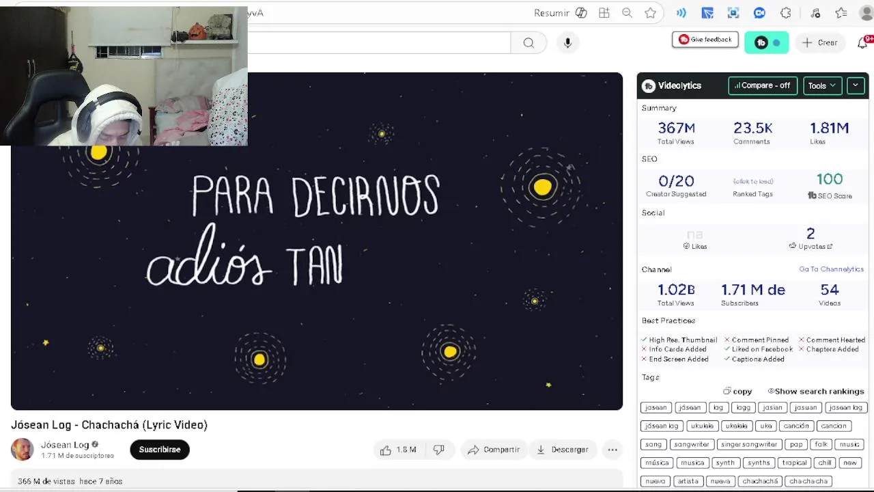Open the Tools dropdown in Videolytics
874x492 pixels.
coord(822,85)
